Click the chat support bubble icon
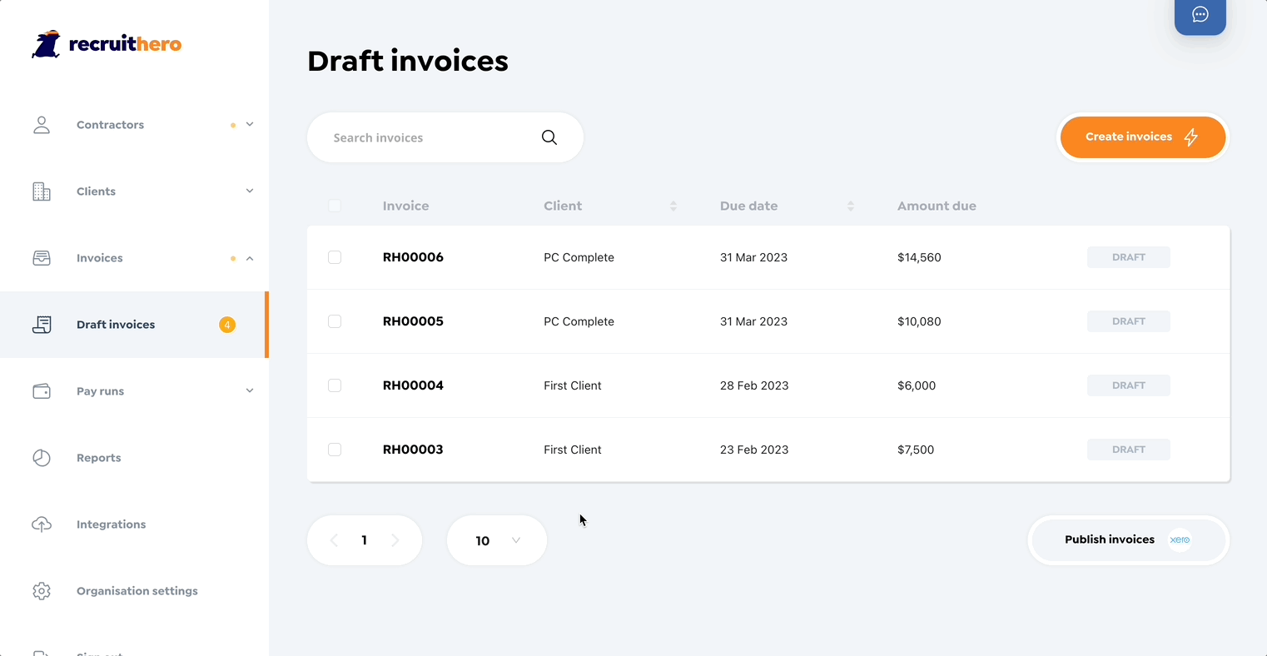The image size is (1267, 656). (x=1200, y=15)
